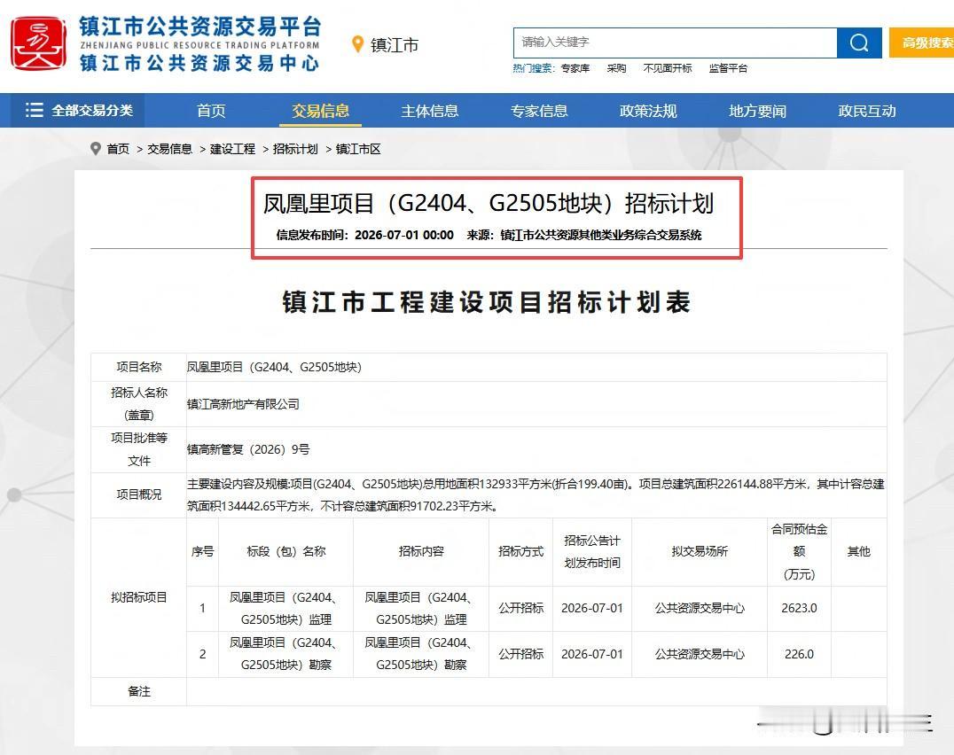954x755 pixels.
Task: Click hot search link 监督平台
Action: [x=728, y=68]
